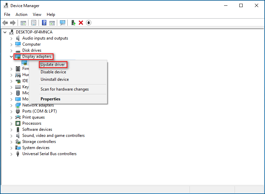Toggle the console tree toolbar icon
265x194 pixels.
[x=23, y=23]
